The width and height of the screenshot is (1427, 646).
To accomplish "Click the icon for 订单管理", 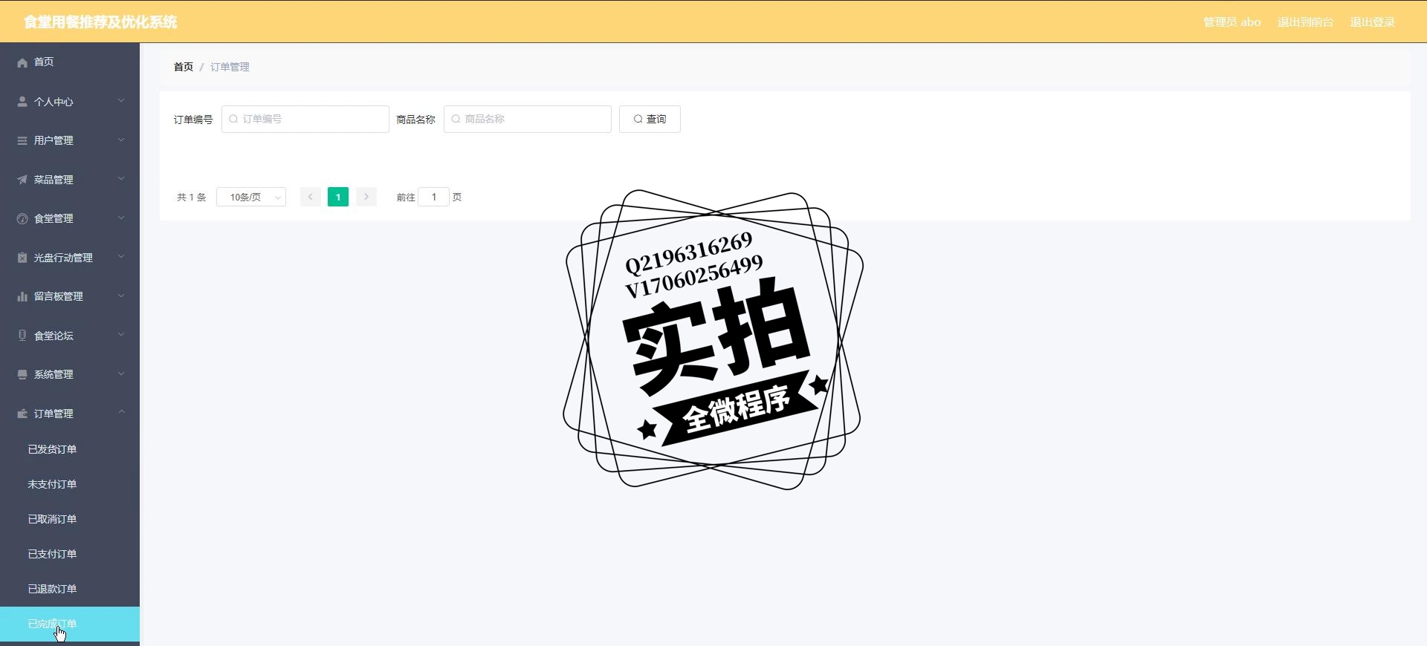I will tap(22, 414).
